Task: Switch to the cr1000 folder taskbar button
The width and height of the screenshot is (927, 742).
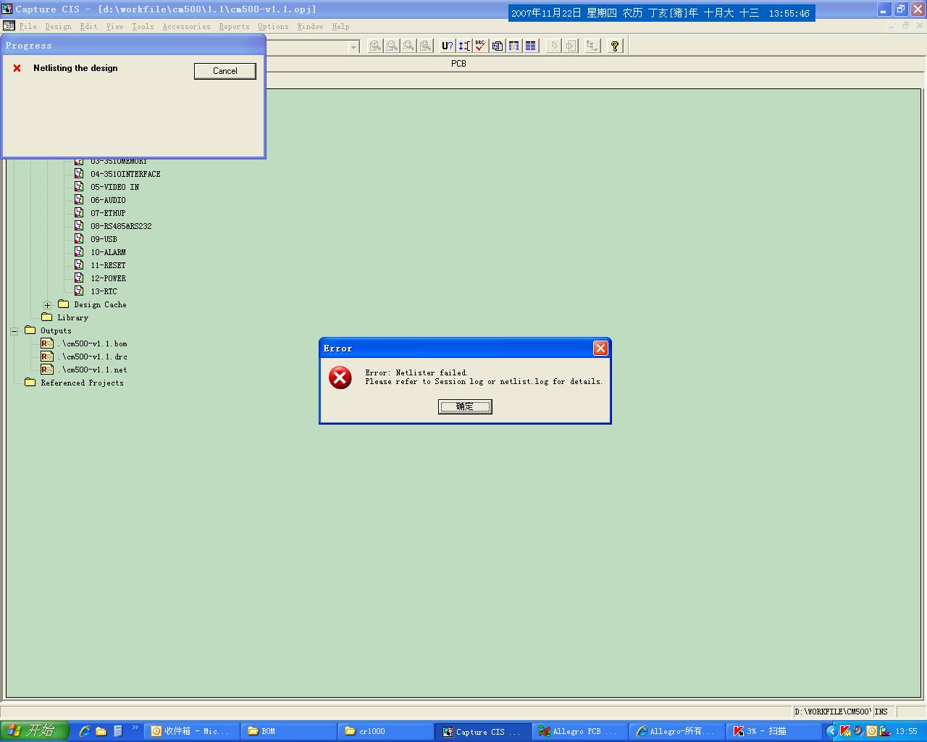Action: (386, 731)
